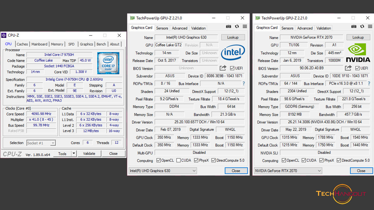This screenshot has width=374, height=210.
Task: Click Close button in Intel GPU-Z
Action: click(236, 171)
